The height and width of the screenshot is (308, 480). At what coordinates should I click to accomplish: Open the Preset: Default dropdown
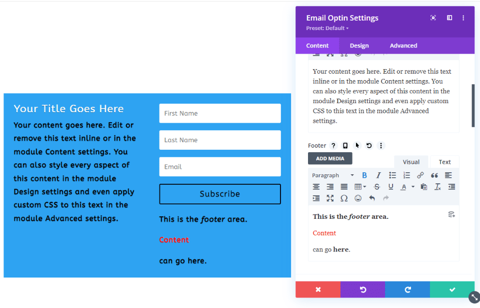tap(326, 28)
